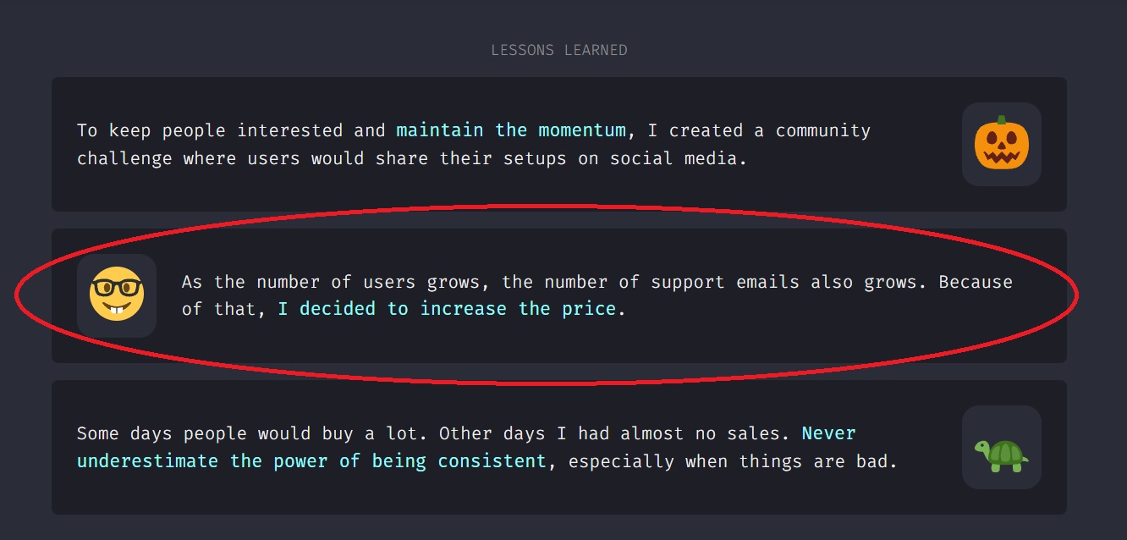Click the word 'momentum' in the first card
This screenshot has width=1127, height=540.
(x=584, y=130)
